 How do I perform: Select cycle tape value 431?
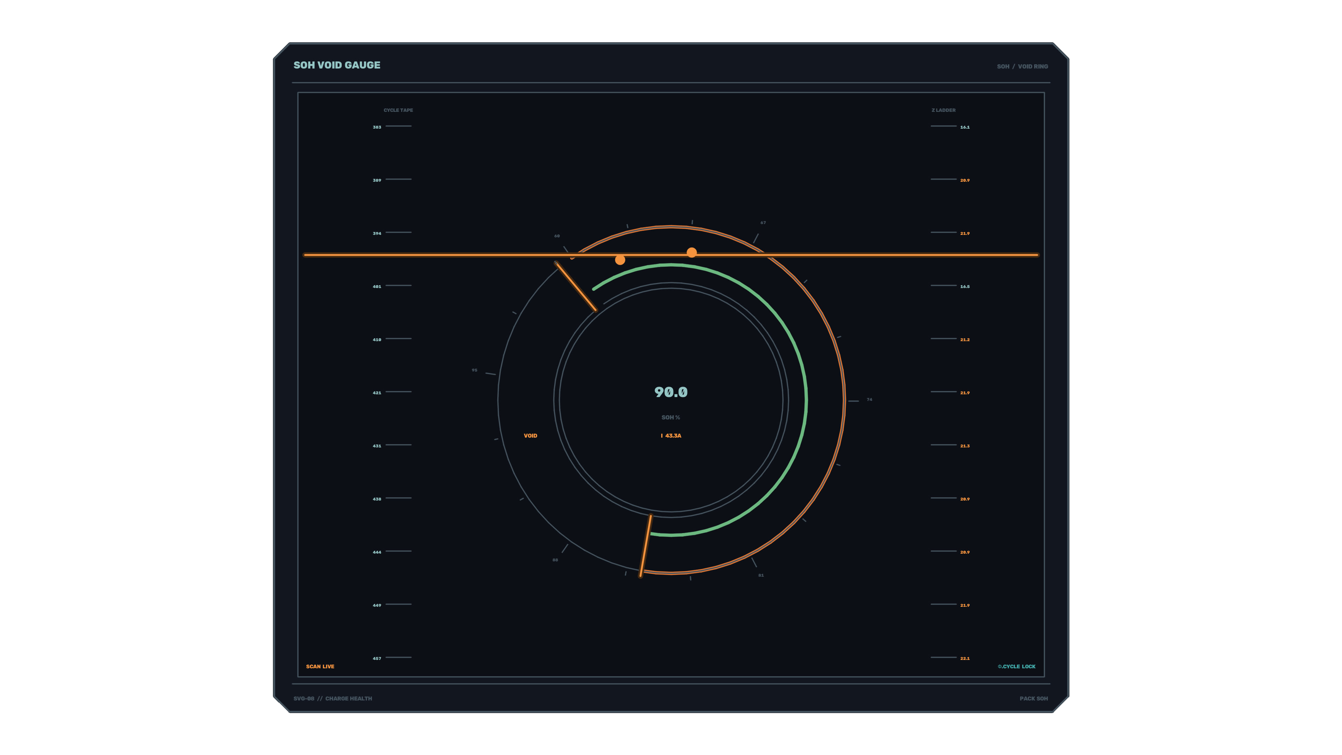click(377, 446)
